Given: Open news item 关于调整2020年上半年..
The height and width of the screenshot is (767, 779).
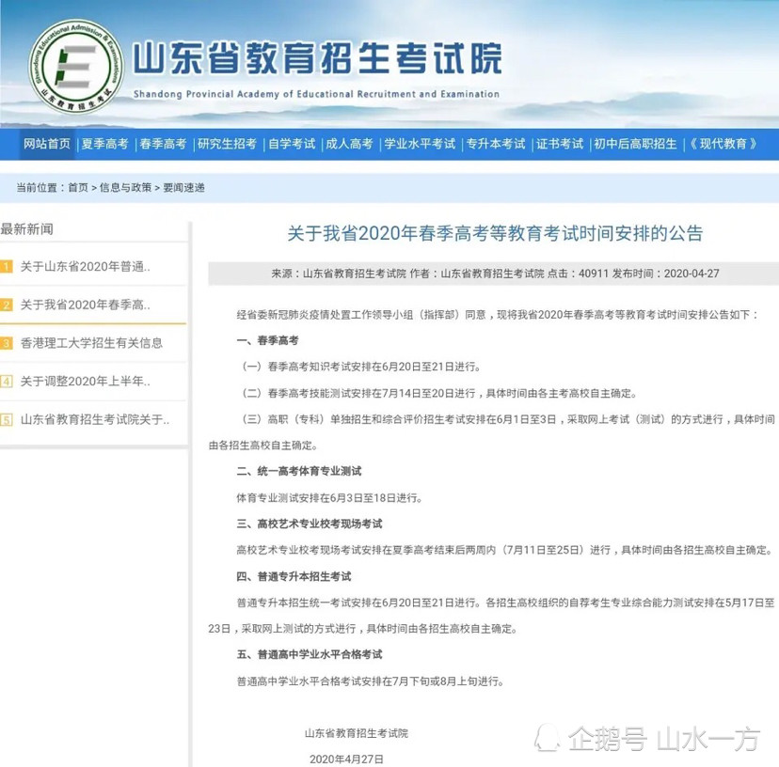Looking at the screenshot, I should point(85,382).
